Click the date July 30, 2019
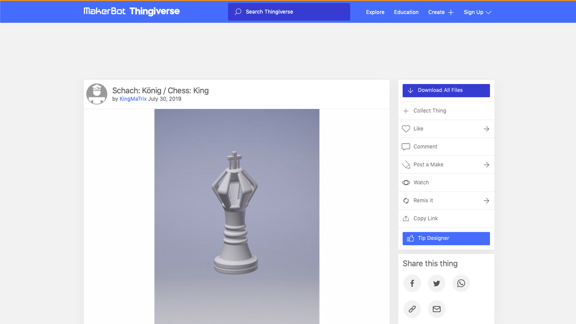 point(165,99)
